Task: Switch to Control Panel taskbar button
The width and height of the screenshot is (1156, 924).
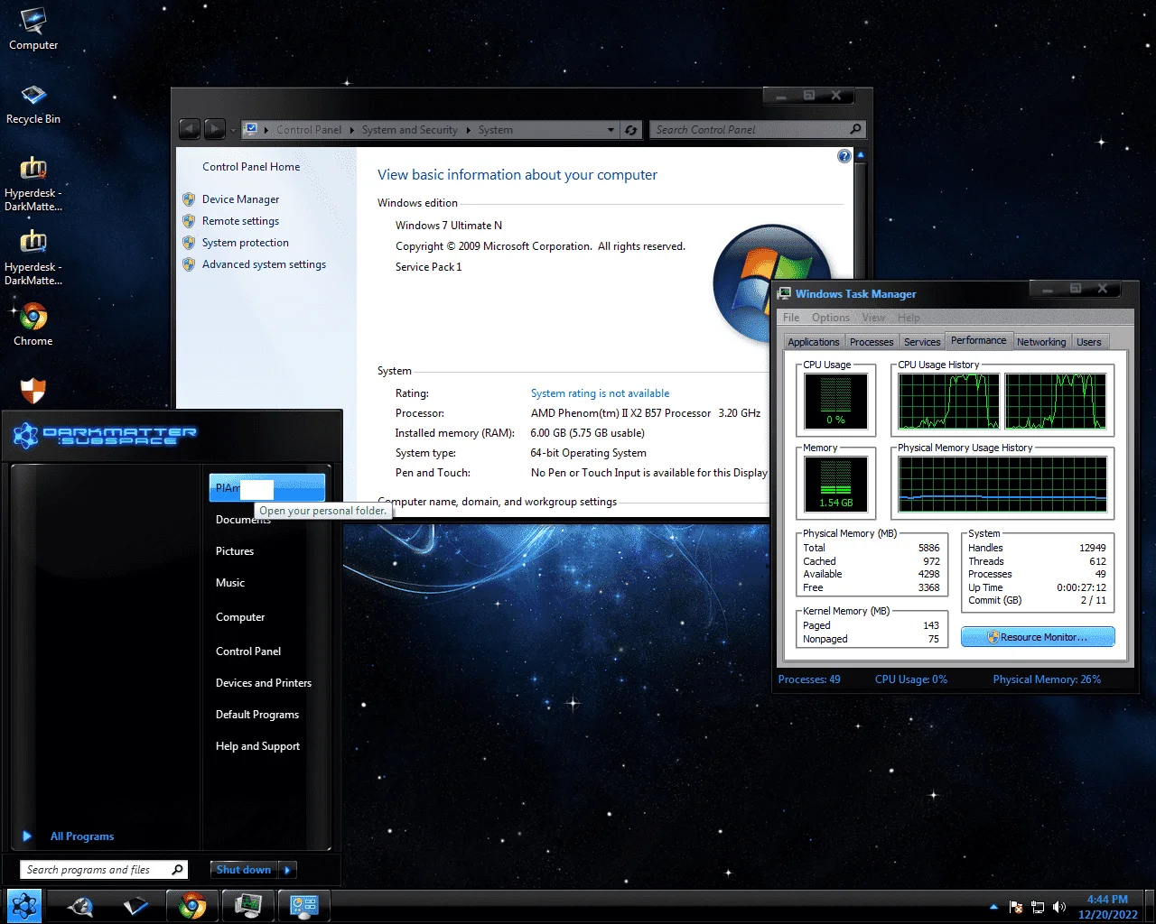Action: click(303, 905)
